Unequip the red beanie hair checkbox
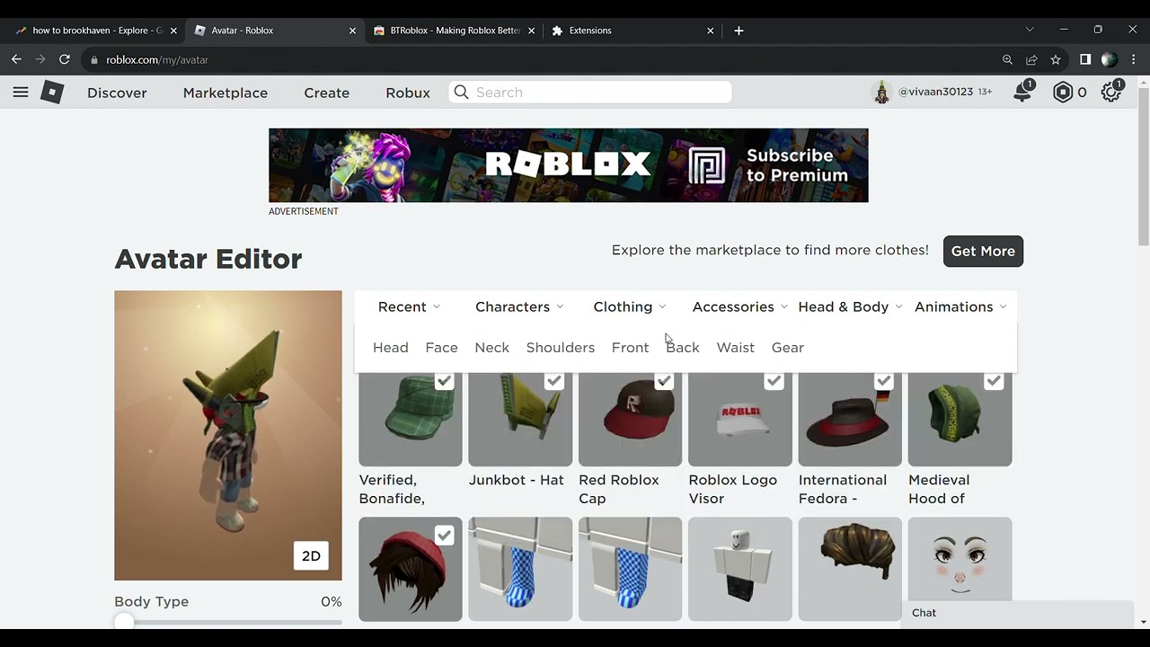 444,536
